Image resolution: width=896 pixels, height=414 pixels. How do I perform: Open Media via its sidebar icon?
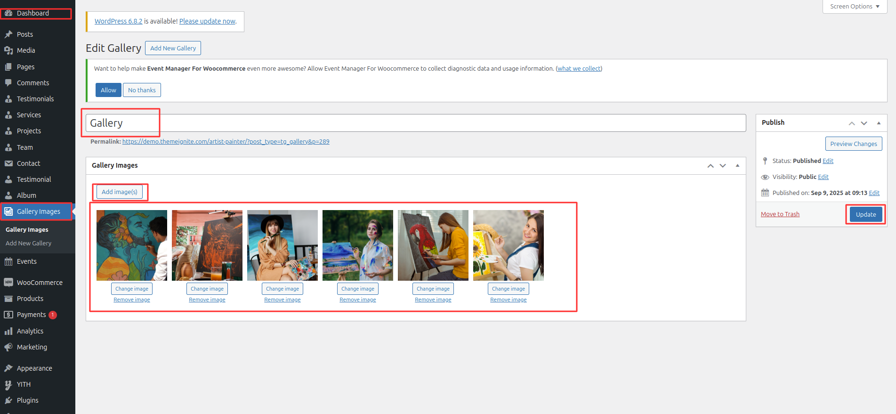click(x=8, y=50)
